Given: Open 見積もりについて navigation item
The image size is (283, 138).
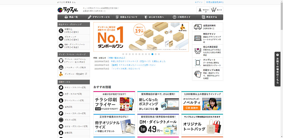Looking at the screenshot, I should [x=126, y=17].
